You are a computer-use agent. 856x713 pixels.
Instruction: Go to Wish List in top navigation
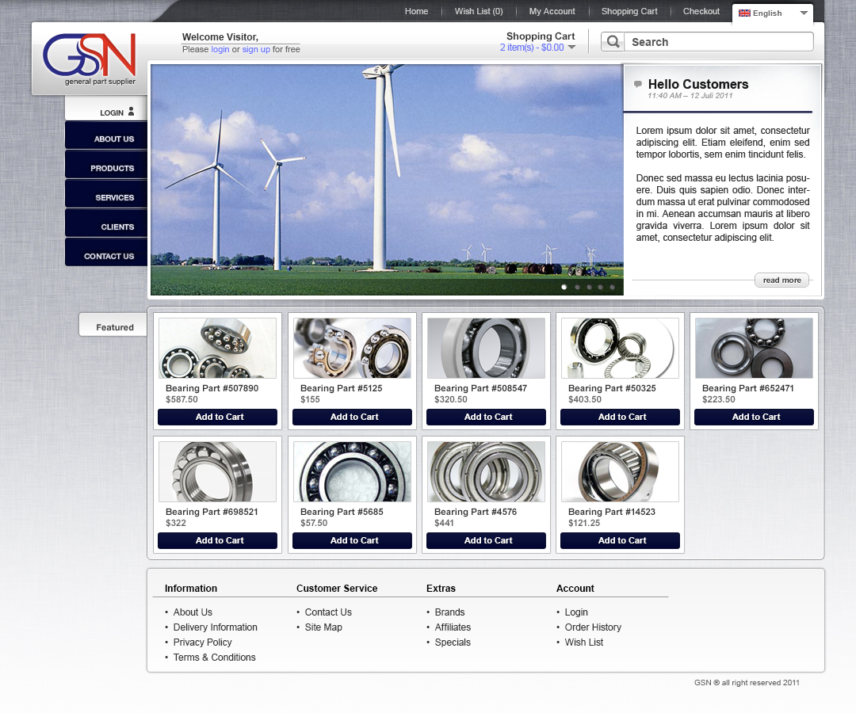pos(478,11)
